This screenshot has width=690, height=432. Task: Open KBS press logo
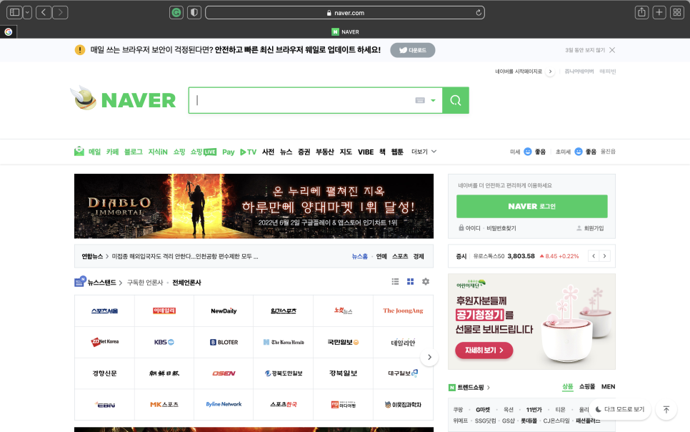164,342
